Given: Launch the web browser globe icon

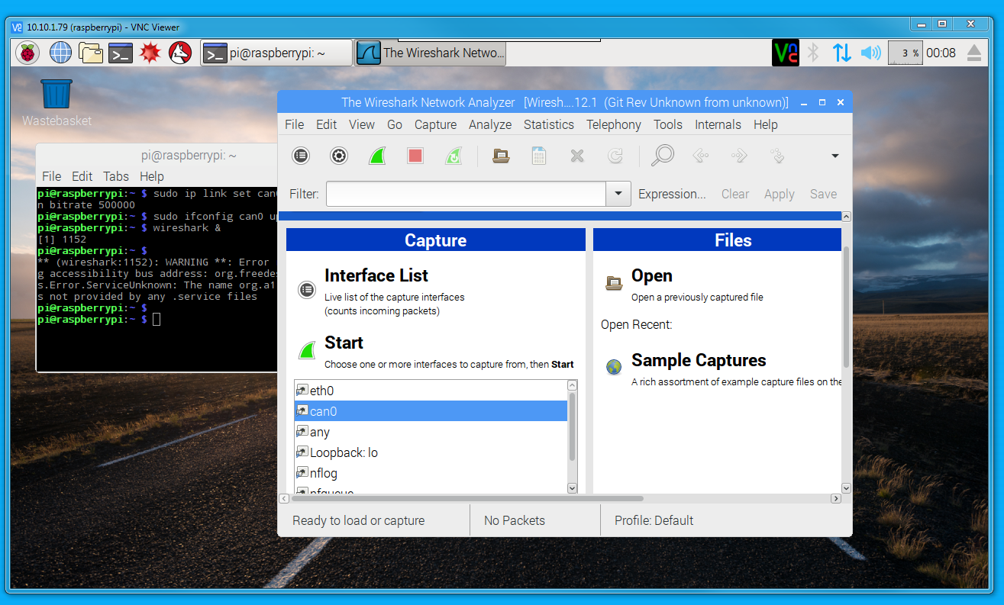Looking at the screenshot, I should pos(60,53).
